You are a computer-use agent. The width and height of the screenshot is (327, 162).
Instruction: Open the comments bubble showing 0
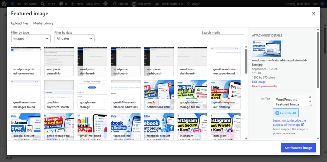63,4
